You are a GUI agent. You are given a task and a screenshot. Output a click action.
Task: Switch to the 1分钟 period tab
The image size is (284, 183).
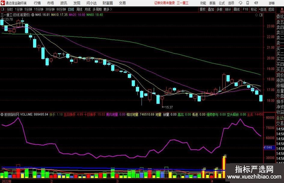click(x=19, y=9)
